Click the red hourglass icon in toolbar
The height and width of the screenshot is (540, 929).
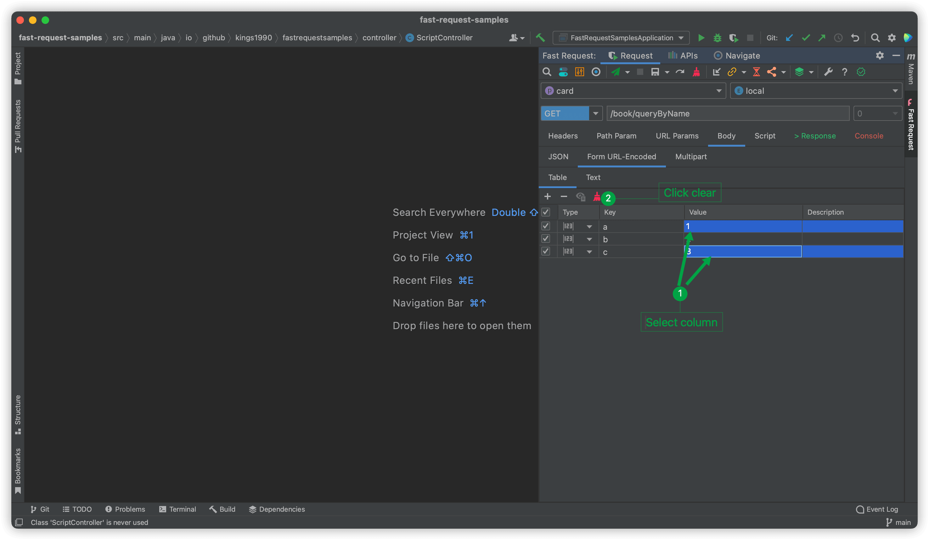[756, 72]
